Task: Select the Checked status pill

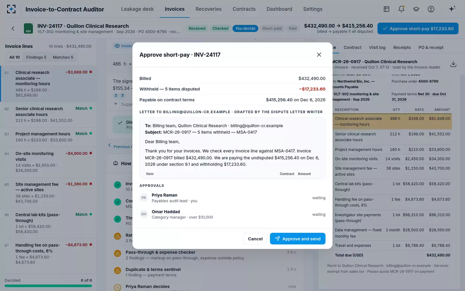Action: click(220, 28)
